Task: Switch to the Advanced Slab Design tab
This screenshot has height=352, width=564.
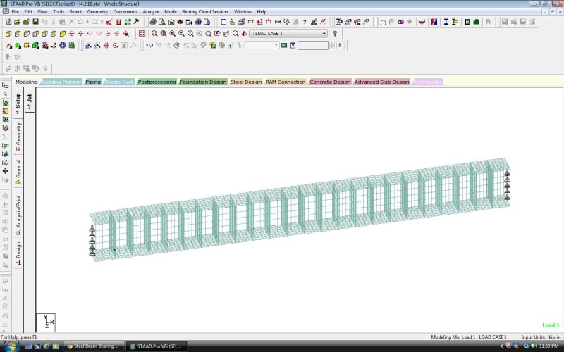Action: pos(382,82)
